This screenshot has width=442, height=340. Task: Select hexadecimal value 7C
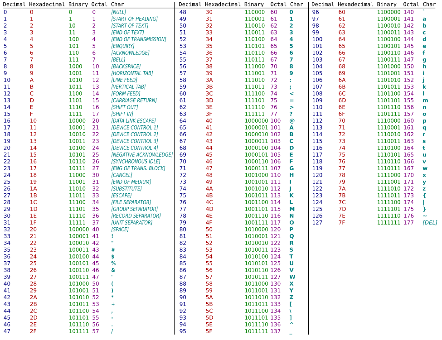[x=342, y=202]
